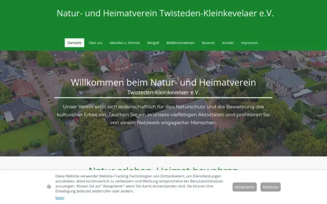Open the Startseite navigation tab
The height and width of the screenshot is (204, 327).
click(75, 42)
